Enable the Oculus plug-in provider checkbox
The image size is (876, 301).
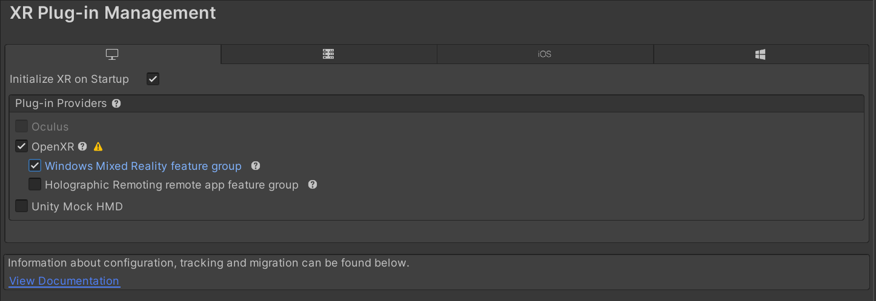[x=22, y=126]
